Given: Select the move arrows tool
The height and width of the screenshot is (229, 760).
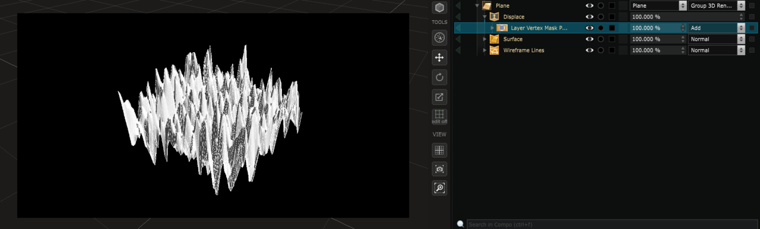Looking at the screenshot, I should (x=439, y=58).
